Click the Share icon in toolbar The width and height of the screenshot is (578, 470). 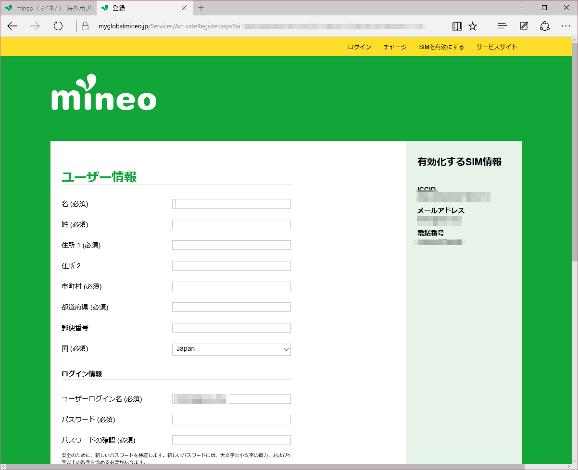click(545, 26)
